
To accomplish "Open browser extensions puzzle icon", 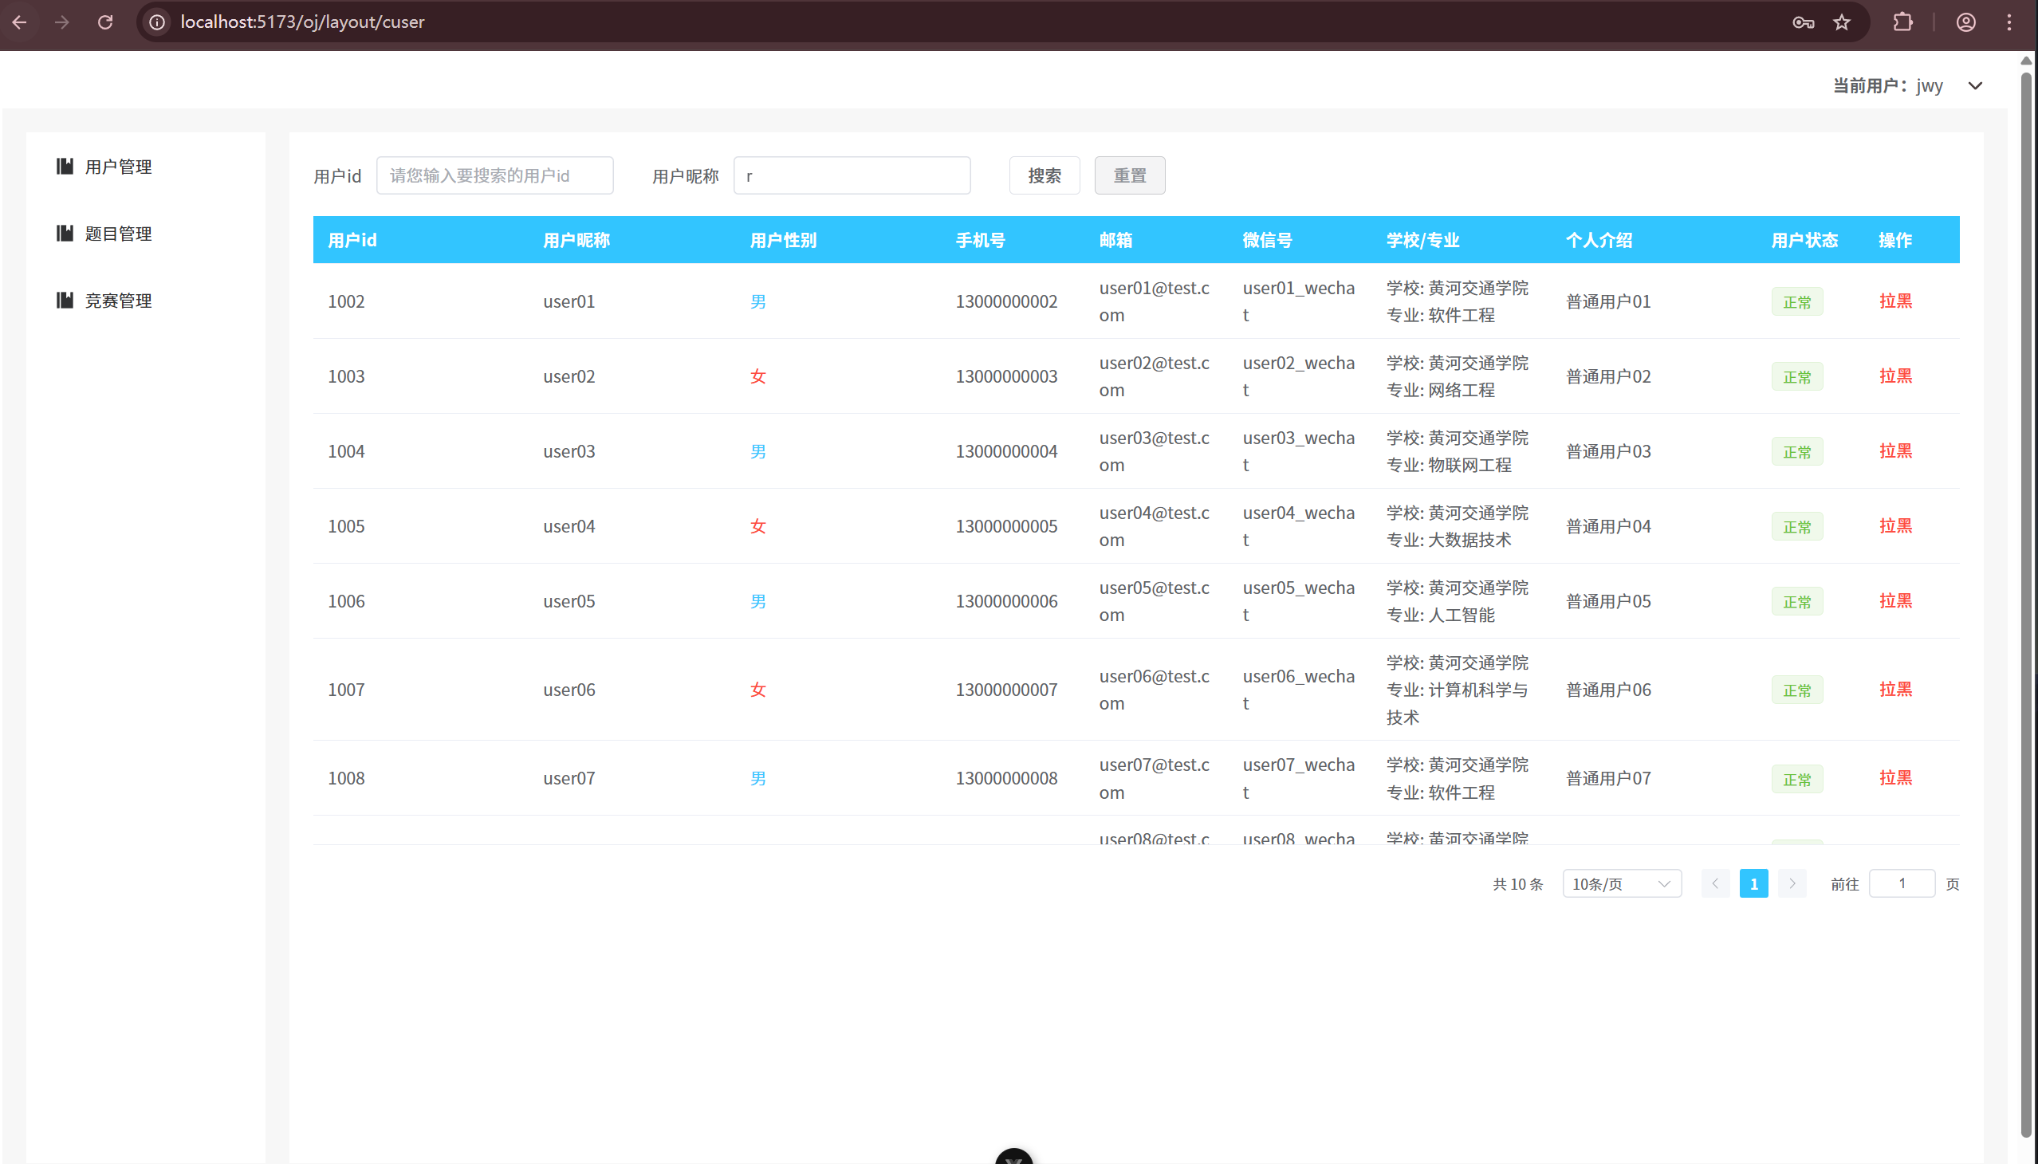I will click(1903, 22).
